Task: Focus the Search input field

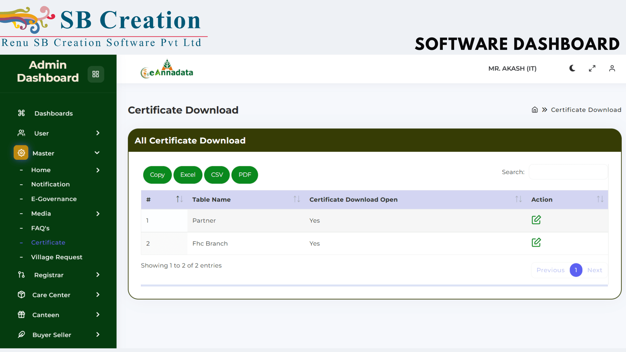Action: point(568,172)
